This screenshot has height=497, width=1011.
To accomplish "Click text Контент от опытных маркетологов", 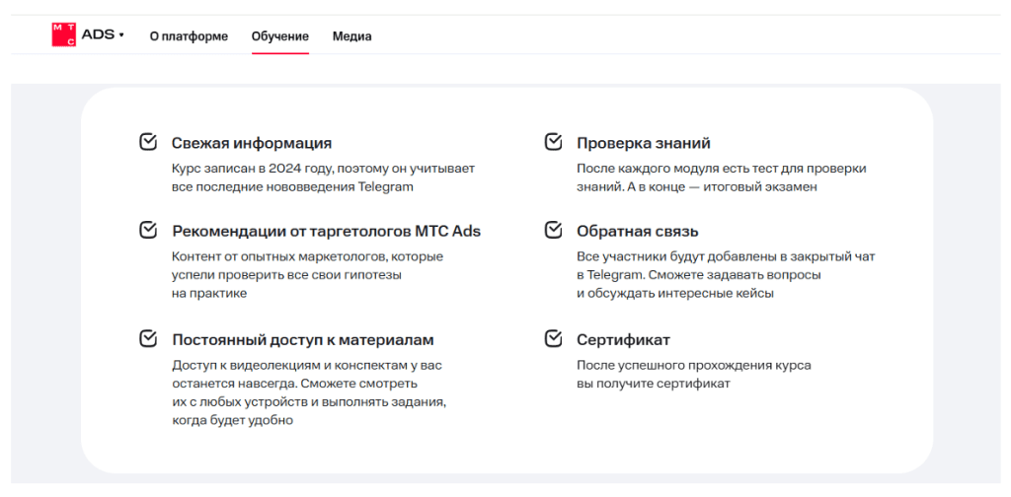I will click(279, 256).
